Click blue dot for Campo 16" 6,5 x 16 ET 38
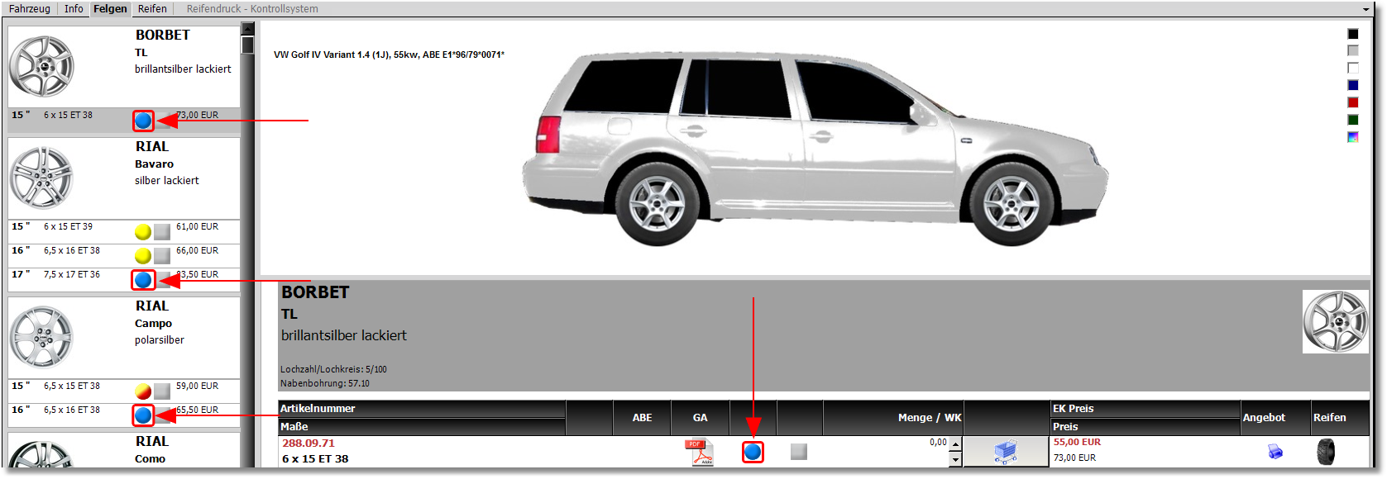Screen dimensions: 1387x479 [x=143, y=415]
